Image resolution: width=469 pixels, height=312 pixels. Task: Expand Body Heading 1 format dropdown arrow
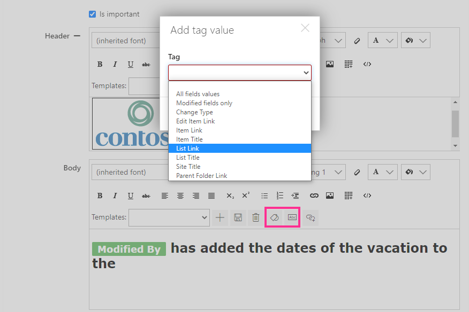coord(338,172)
